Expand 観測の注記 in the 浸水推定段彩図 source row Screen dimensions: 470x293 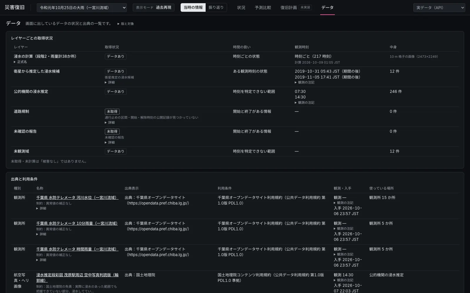[x=343, y=280]
